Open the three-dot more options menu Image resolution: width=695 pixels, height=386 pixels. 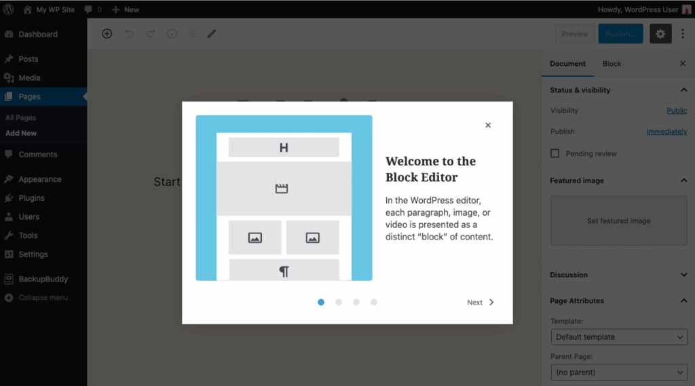click(x=683, y=34)
